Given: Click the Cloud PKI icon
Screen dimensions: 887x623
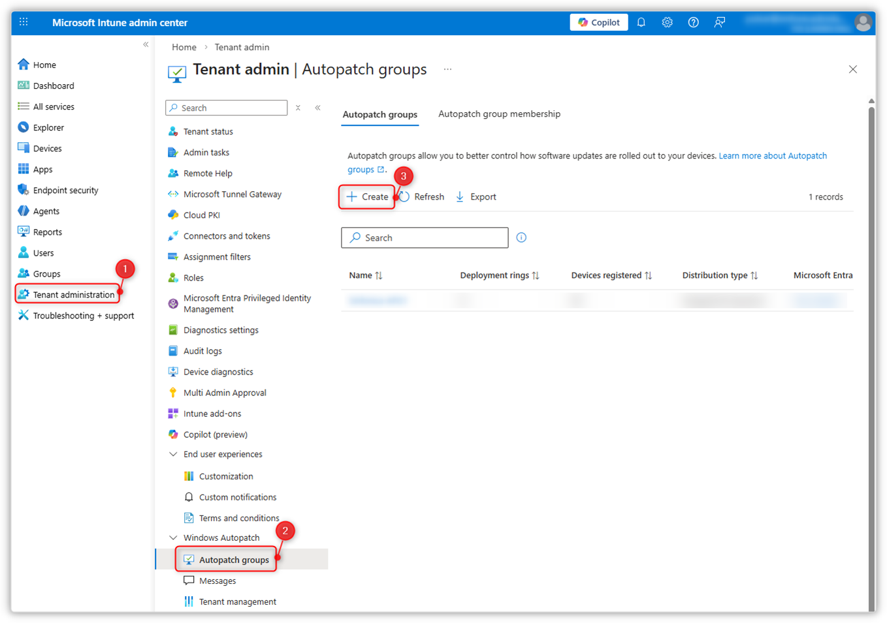Looking at the screenshot, I should coord(173,215).
